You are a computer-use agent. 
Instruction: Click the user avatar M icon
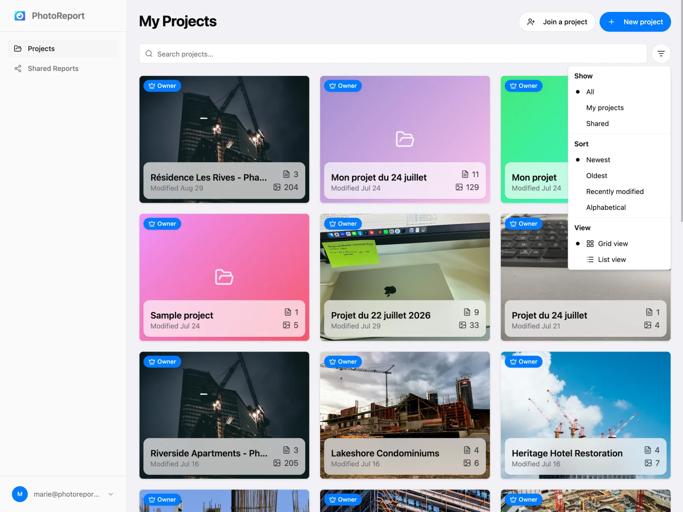tap(20, 494)
